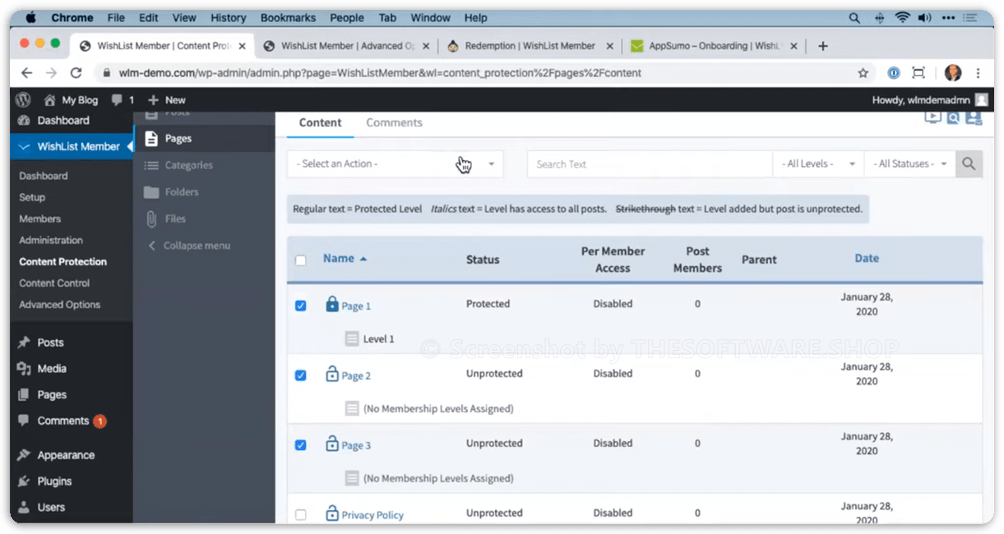Toggle the select-all checkbox in the table header
This screenshot has width=1004, height=534.
point(301,260)
